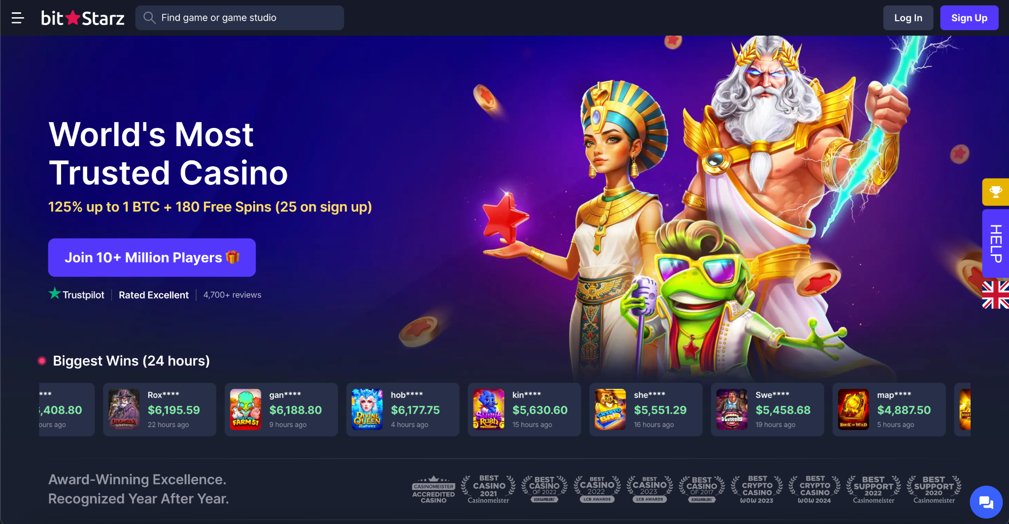
Task: Open Sweet Rush game thumbnail
Action: (x=489, y=409)
